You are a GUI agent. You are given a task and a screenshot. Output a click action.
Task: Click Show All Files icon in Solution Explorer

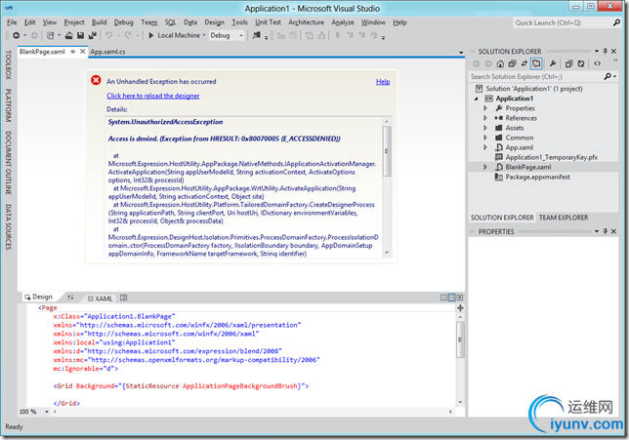point(568,63)
